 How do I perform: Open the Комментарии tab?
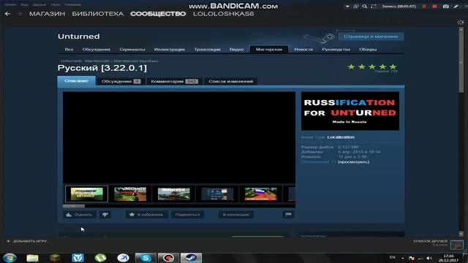coord(174,81)
